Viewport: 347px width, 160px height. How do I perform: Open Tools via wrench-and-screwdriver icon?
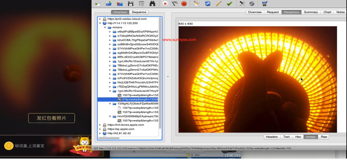[242, 4]
